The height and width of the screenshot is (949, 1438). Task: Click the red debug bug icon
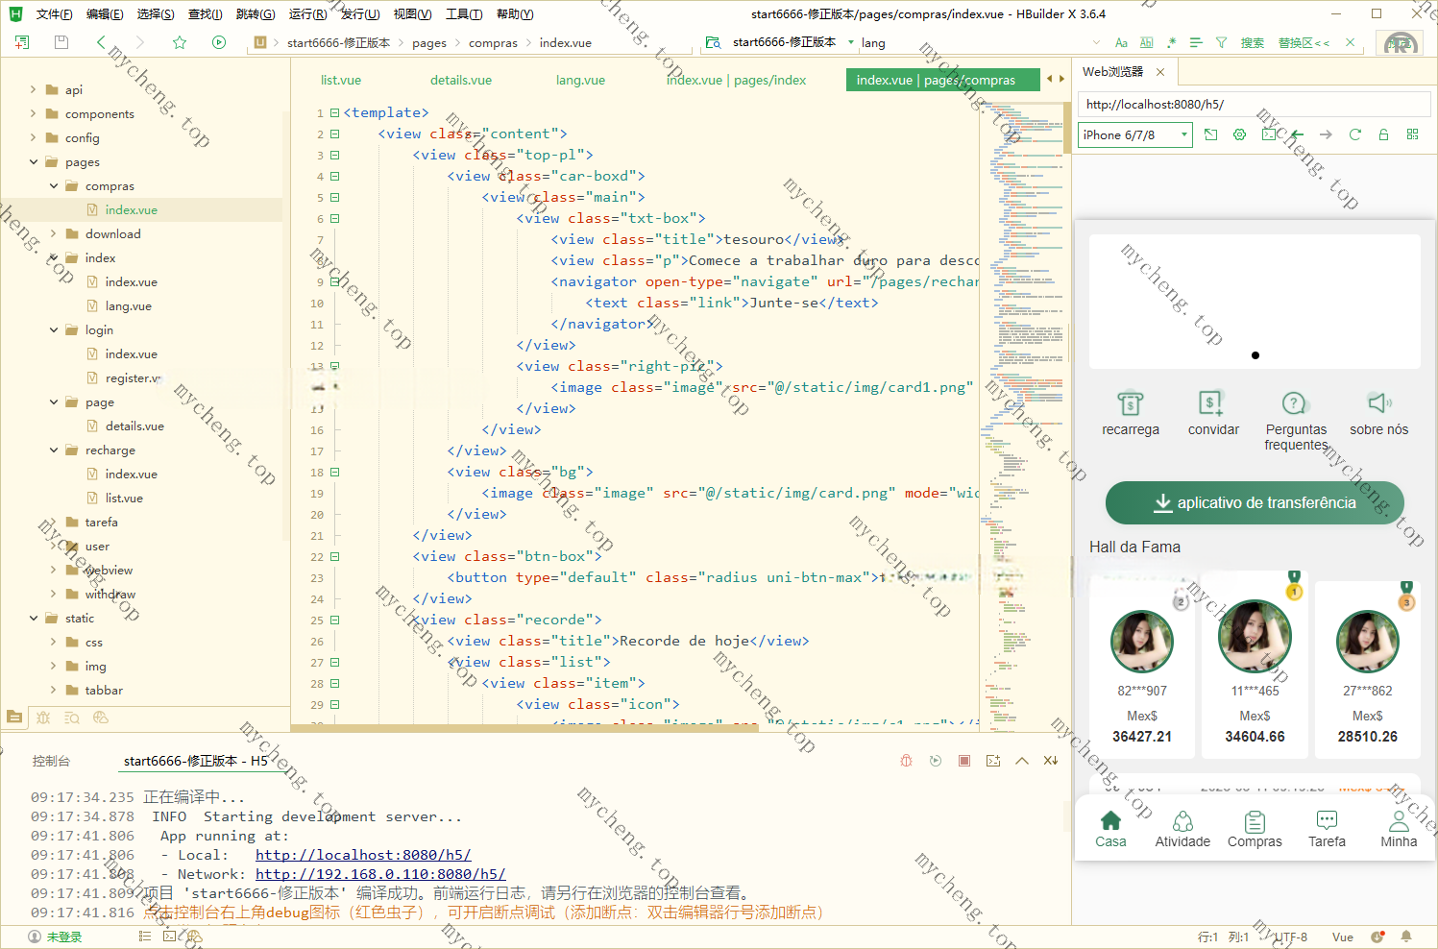click(x=906, y=761)
